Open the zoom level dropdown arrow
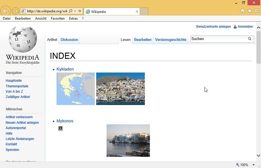The image size is (261, 168). [253, 165]
